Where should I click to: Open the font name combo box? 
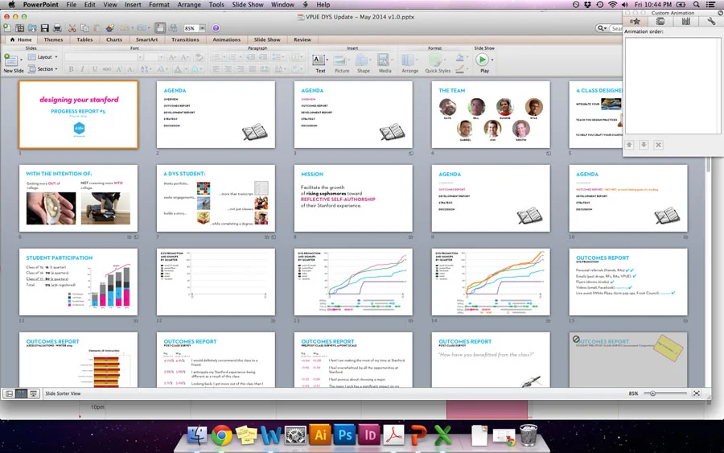pos(104,57)
